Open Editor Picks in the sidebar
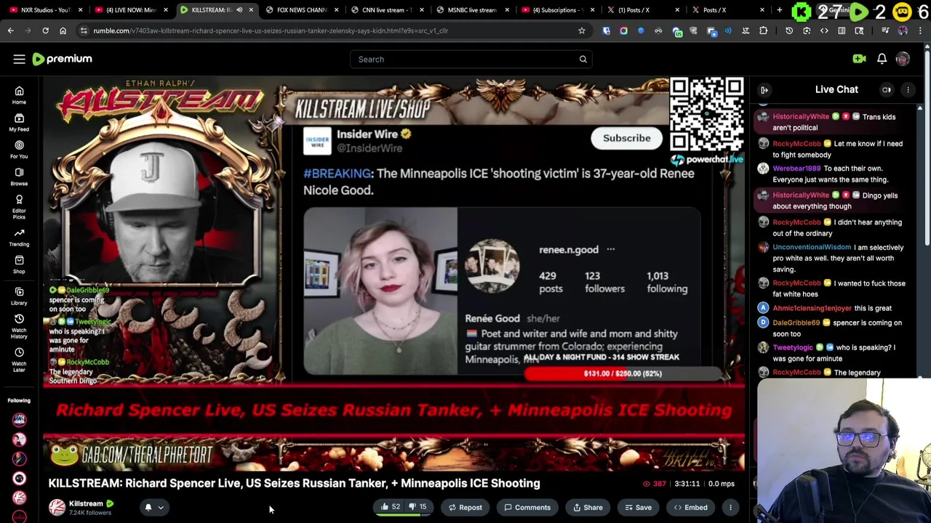The image size is (931, 523). tap(19, 206)
